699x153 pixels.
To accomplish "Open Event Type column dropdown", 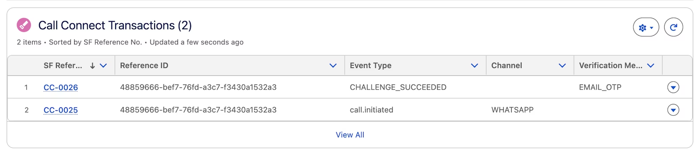I will pyautogui.click(x=474, y=66).
